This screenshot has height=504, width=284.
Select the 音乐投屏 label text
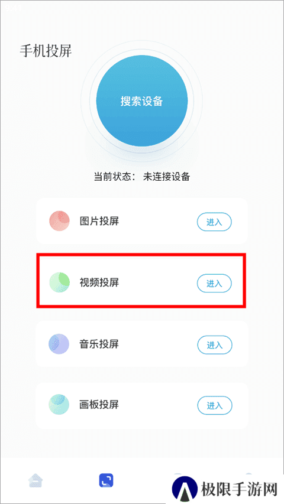[x=99, y=344]
